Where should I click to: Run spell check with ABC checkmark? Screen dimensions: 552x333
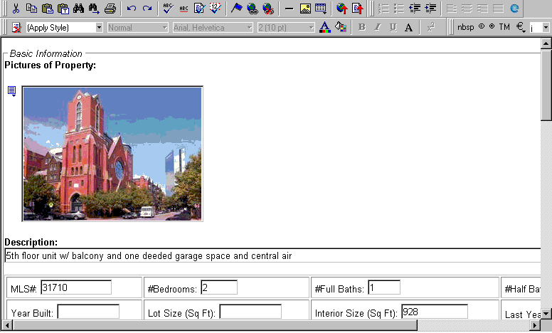(169, 8)
